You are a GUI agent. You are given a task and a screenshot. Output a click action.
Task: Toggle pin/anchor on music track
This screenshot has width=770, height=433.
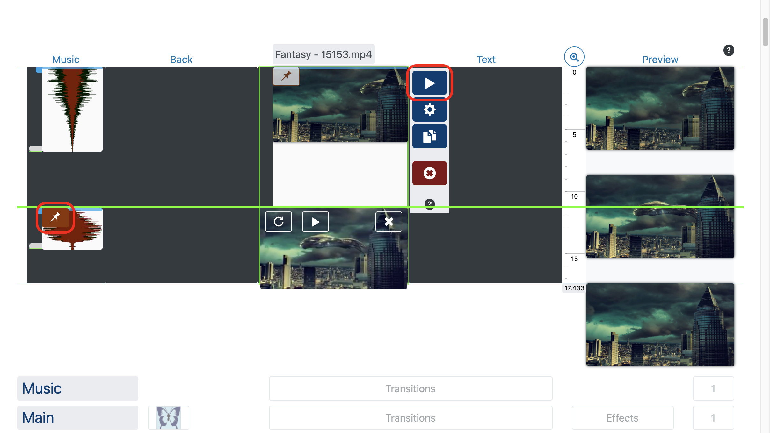pos(55,217)
